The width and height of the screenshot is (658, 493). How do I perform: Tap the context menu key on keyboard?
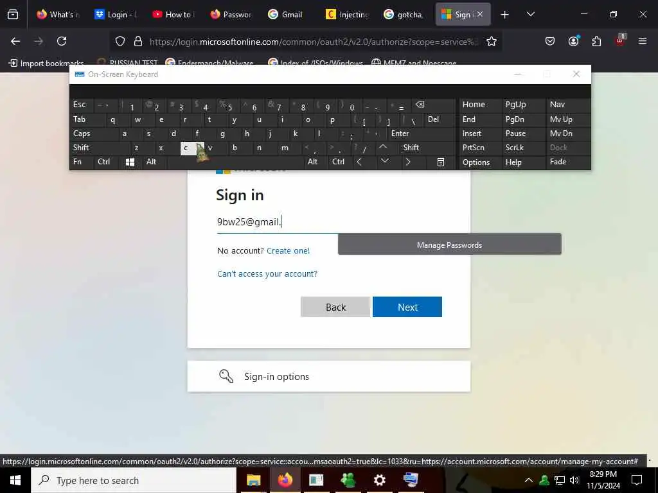[440, 162]
